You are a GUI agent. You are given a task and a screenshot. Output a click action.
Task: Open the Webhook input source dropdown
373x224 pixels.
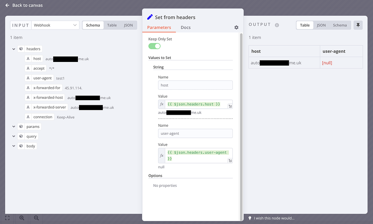click(x=55, y=25)
